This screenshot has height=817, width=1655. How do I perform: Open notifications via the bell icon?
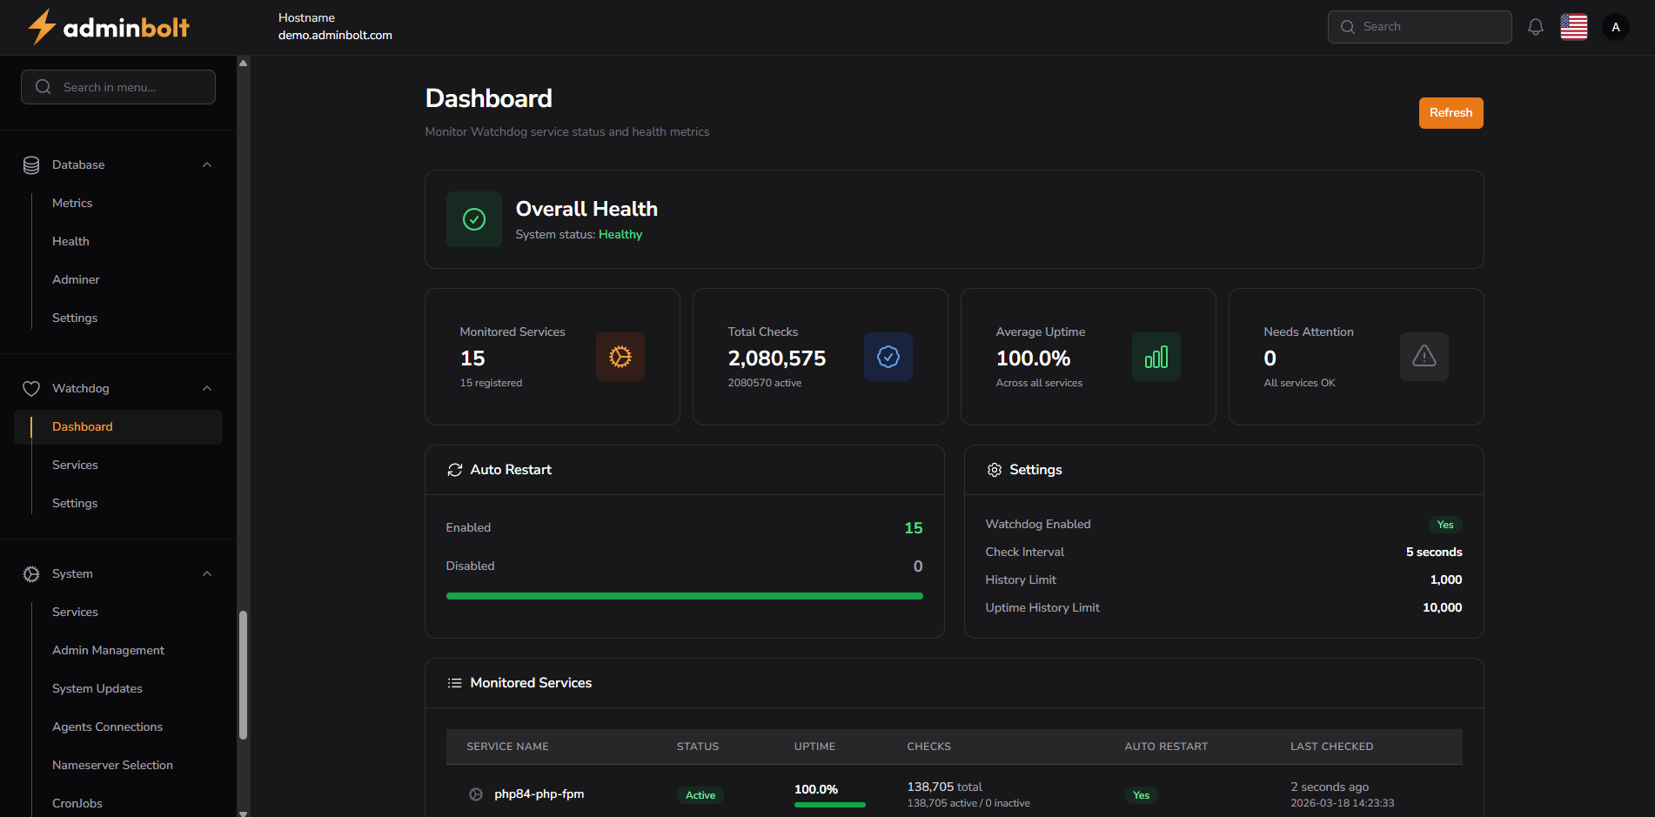click(1535, 27)
